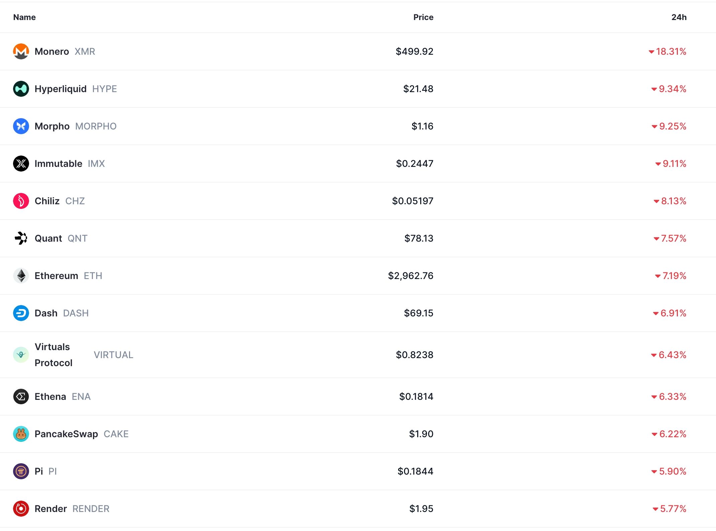Click the Morpho butterfly logo icon
Image resolution: width=716 pixels, height=531 pixels.
pos(21,126)
